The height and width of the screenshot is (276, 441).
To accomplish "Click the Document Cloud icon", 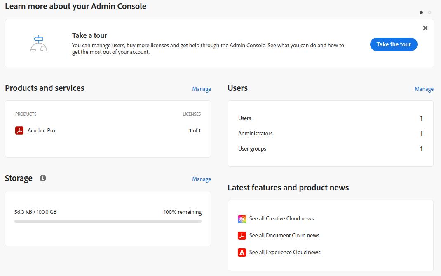I will [x=242, y=235].
